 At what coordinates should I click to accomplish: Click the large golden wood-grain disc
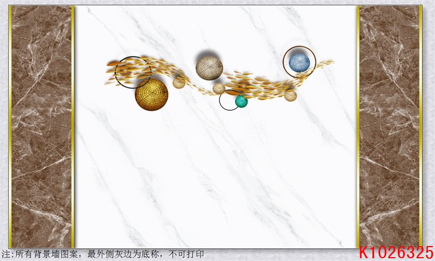tap(151, 95)
